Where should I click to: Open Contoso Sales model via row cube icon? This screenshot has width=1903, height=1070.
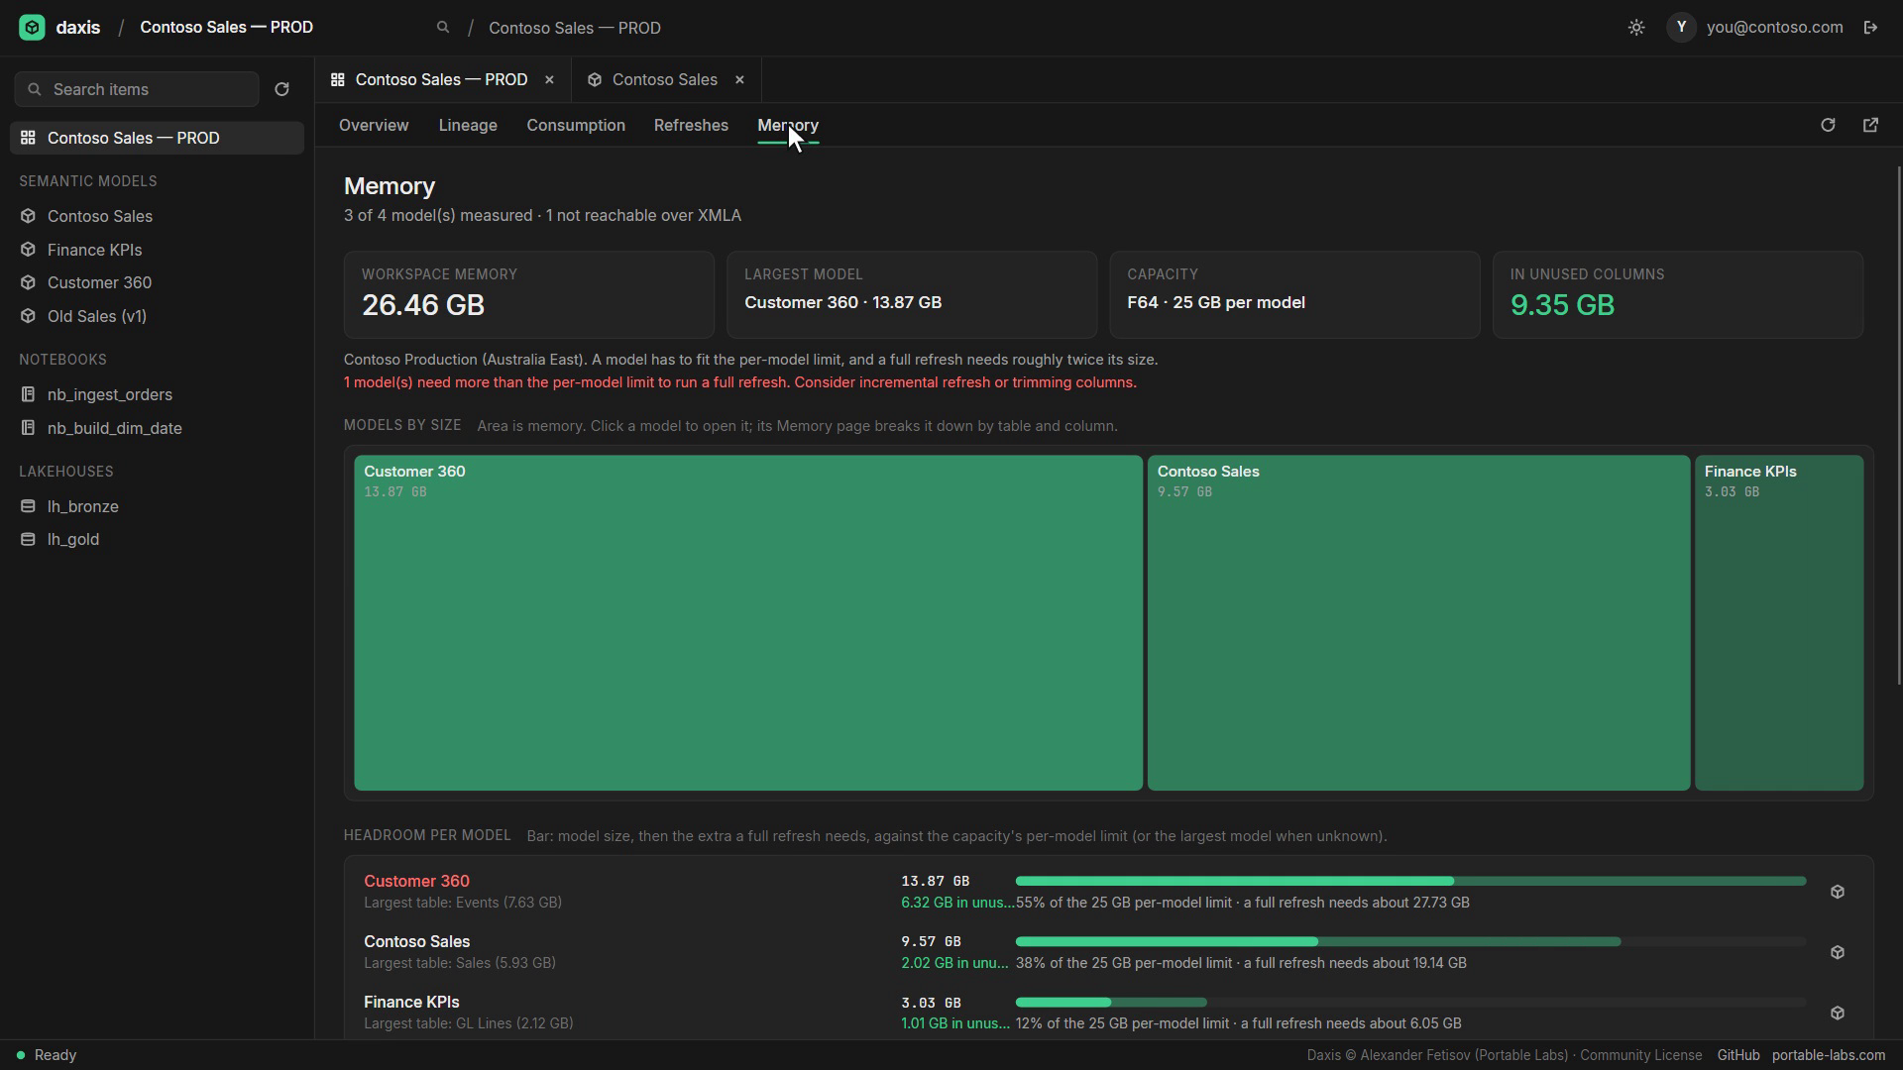tap(1838, 952)
